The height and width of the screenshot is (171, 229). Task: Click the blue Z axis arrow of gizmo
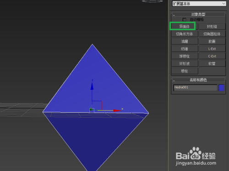click(92, 86)
